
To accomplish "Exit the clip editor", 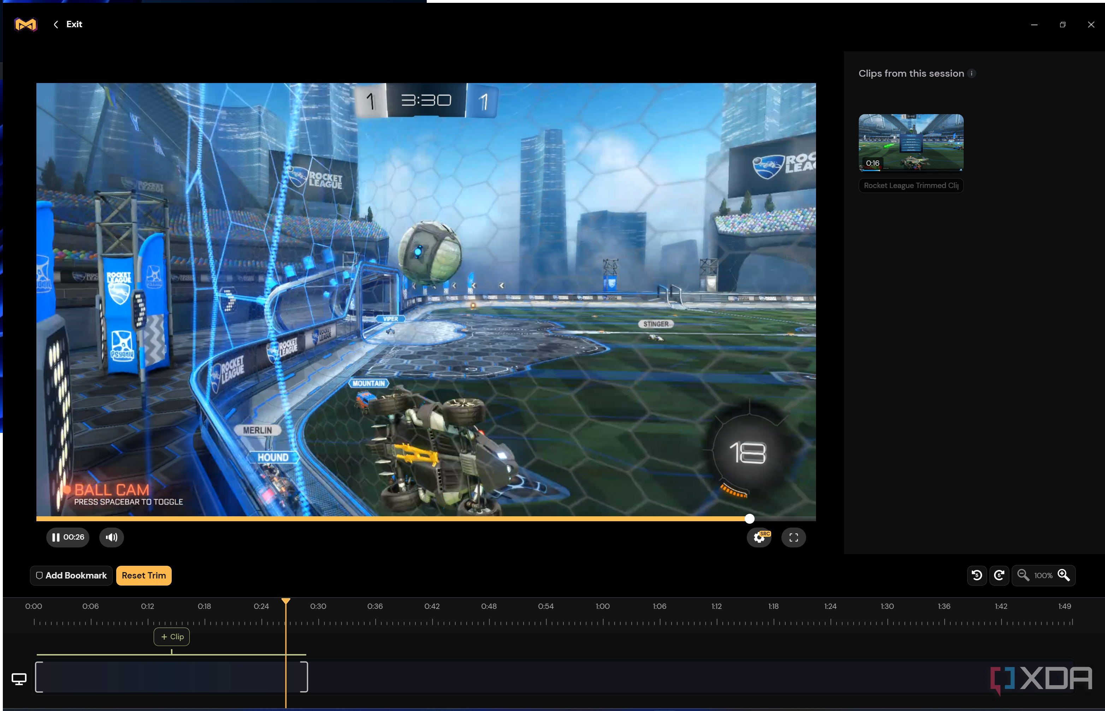I will tap(68, 24).
